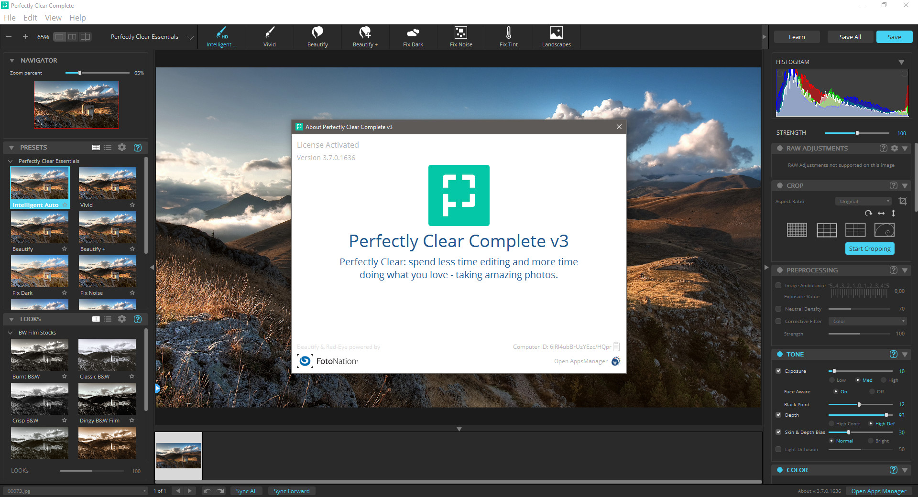This screenshot has width=918, height=497.
Task: Open Looks panel gear settings
Action: point(122,319)
